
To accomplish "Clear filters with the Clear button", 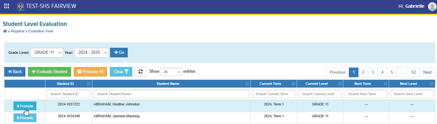I will [121, 72].
